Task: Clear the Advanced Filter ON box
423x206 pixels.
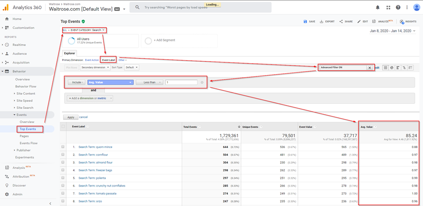Action: [x=370, y=68]
